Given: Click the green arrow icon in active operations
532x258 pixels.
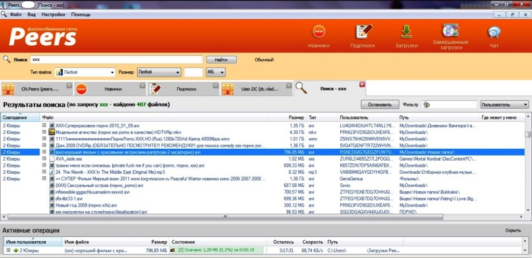Looking at the screenshot, I should (16, 251).
